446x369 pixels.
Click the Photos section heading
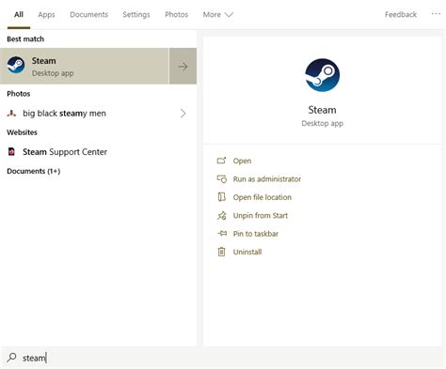point(19,94)
